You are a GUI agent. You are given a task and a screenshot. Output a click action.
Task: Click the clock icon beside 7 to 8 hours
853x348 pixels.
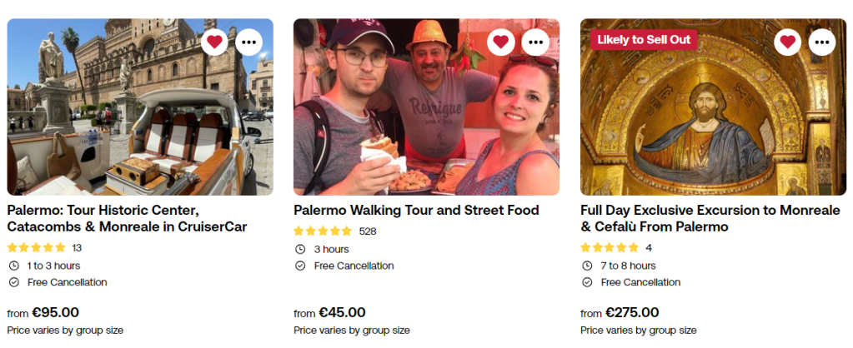pos(587,266)
